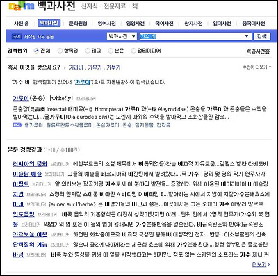278x276 pixels.
Task: Open related entry 갑각류
Action: 163,125
